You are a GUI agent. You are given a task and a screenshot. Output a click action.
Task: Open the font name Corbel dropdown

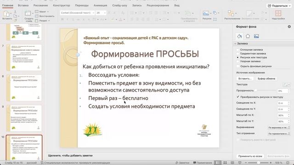[x=93, y=13]
